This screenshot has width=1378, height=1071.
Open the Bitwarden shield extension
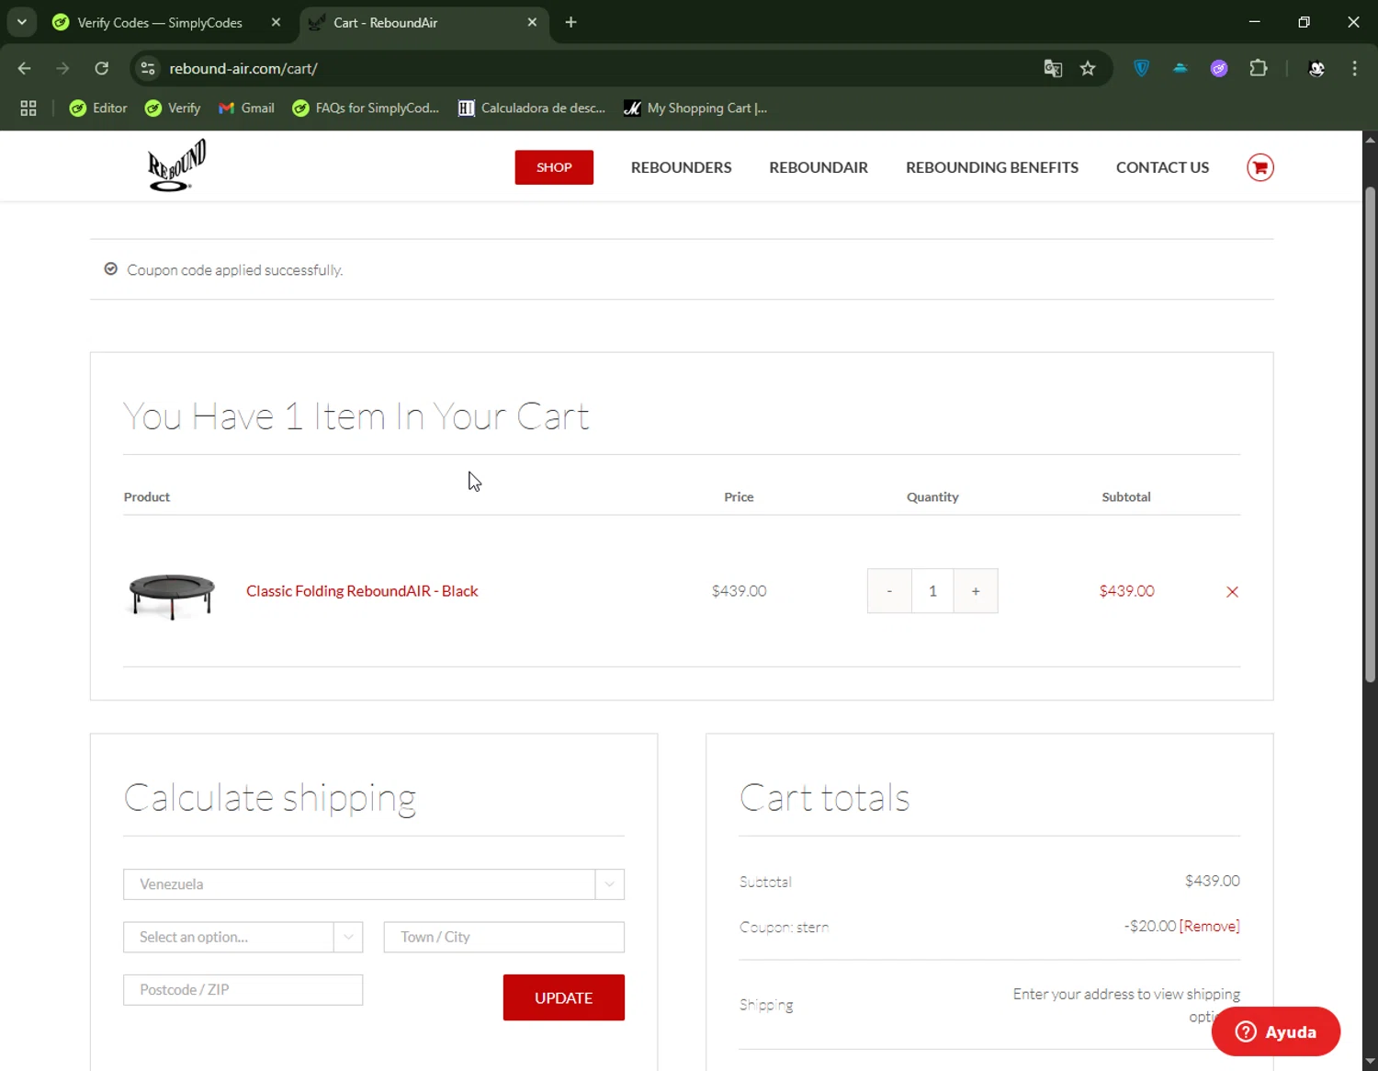1141,68
